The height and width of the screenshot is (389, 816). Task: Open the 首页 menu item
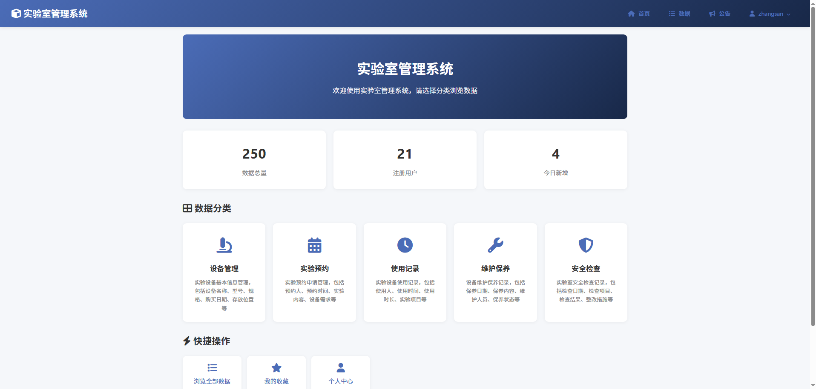tap(639, 14)
